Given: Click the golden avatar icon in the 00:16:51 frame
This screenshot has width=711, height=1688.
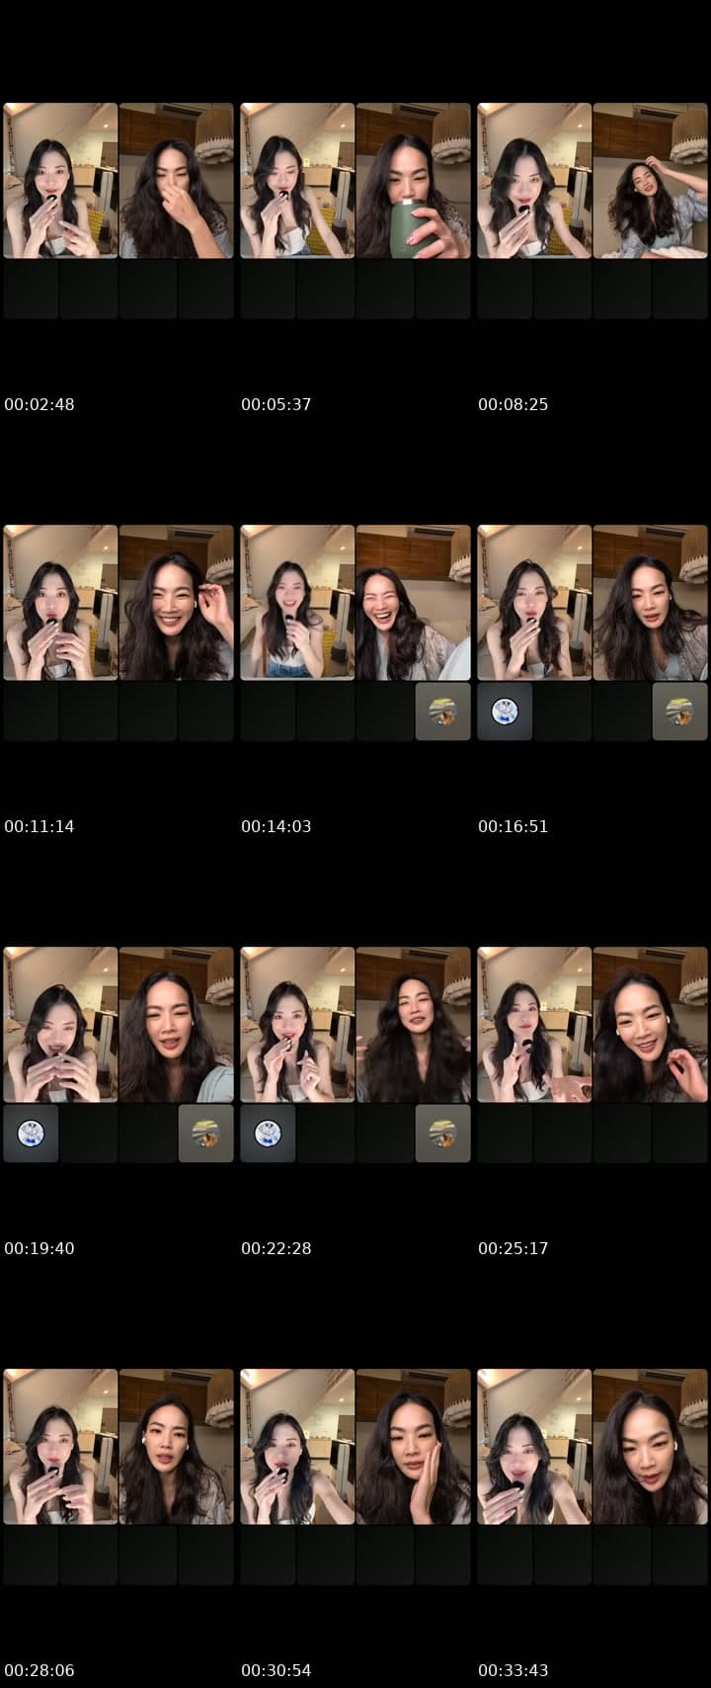Looking at the screenshot, I should coord(680,712).
